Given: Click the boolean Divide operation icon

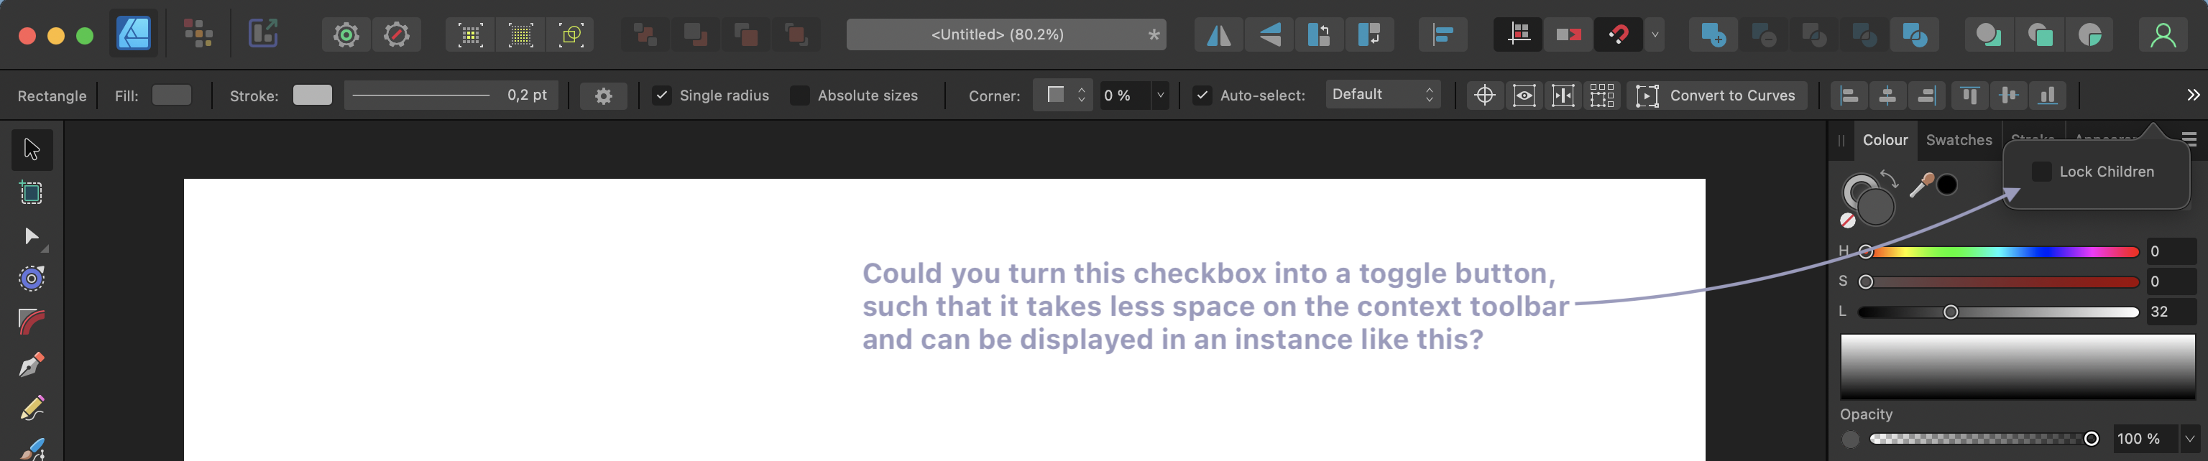Looking at the screenshot, I should pyautogui.click(x=1915, y=34).
